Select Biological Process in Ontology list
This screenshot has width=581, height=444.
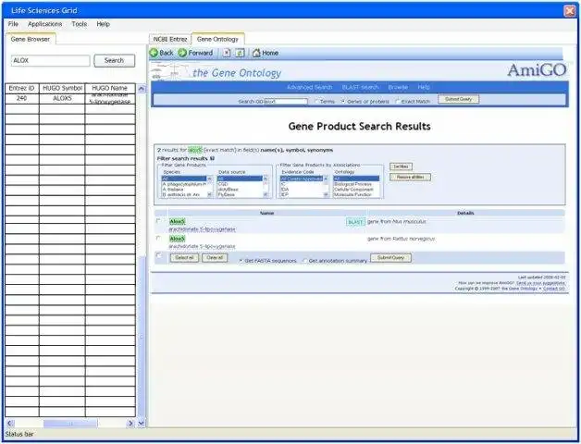click(x=356, y=184)
